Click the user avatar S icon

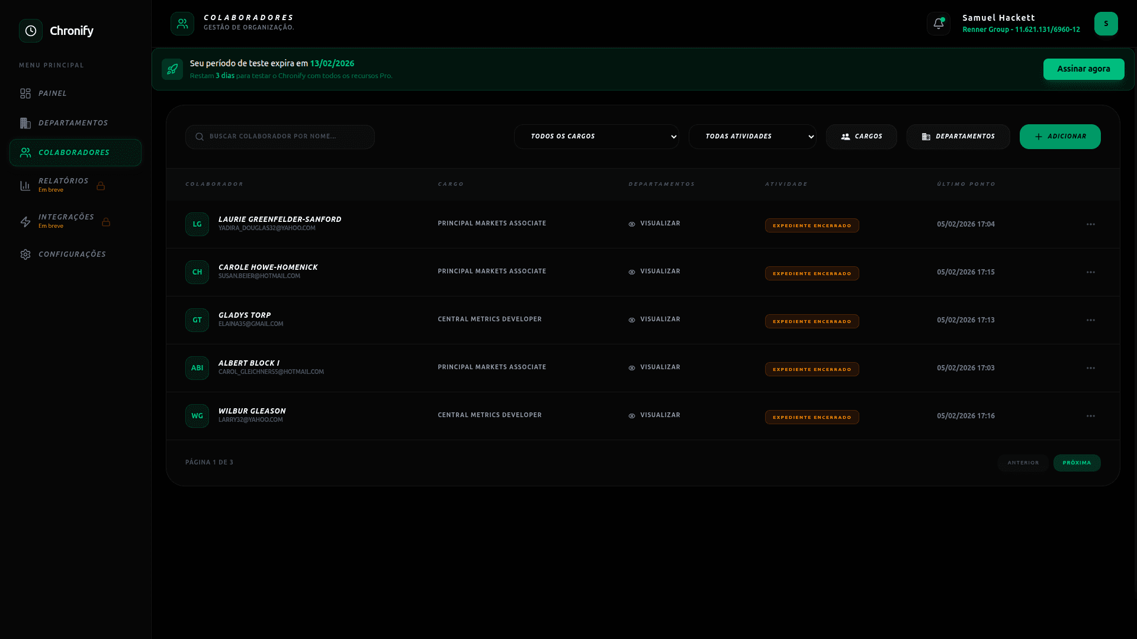(x=1106, y=24)
